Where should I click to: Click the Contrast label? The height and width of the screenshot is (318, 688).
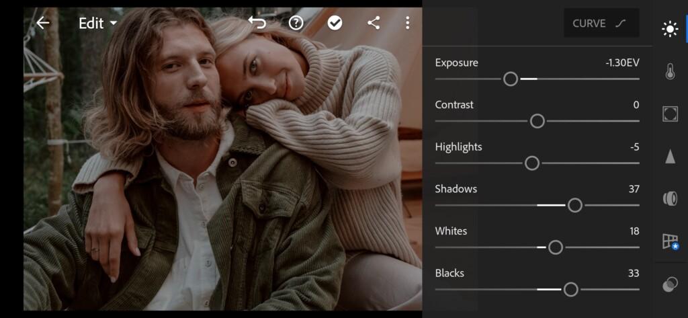click(454, 105)
